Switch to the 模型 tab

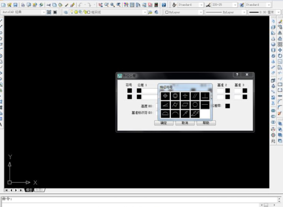pos(29,190)
